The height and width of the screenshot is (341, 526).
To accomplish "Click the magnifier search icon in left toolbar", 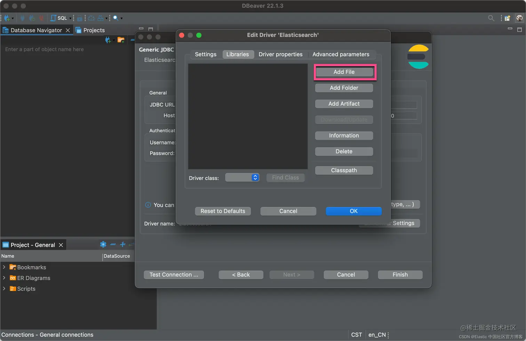I will pos(115,18).
